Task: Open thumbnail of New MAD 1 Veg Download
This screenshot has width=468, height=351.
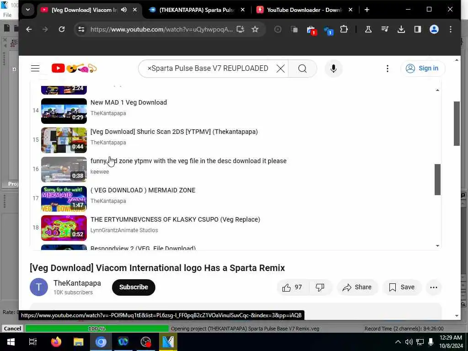Action: click(x=64, y=111)
